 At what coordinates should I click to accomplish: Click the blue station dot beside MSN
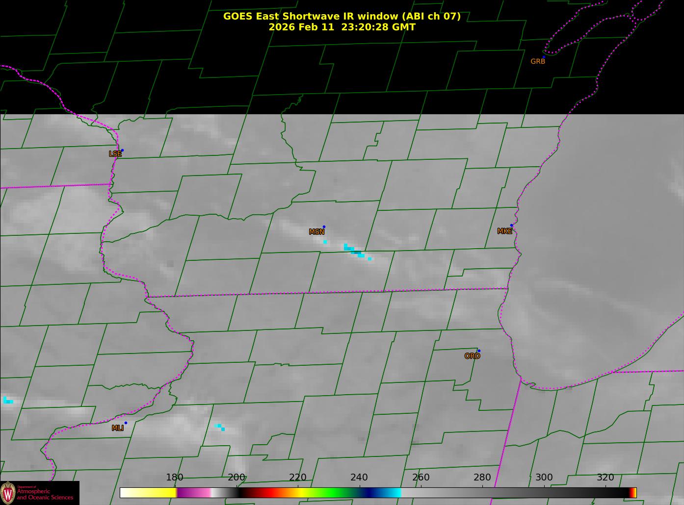point(324,227)
